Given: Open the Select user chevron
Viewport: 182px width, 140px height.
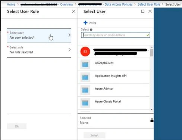Looking at the screenshot, I should tap(69, 35).
